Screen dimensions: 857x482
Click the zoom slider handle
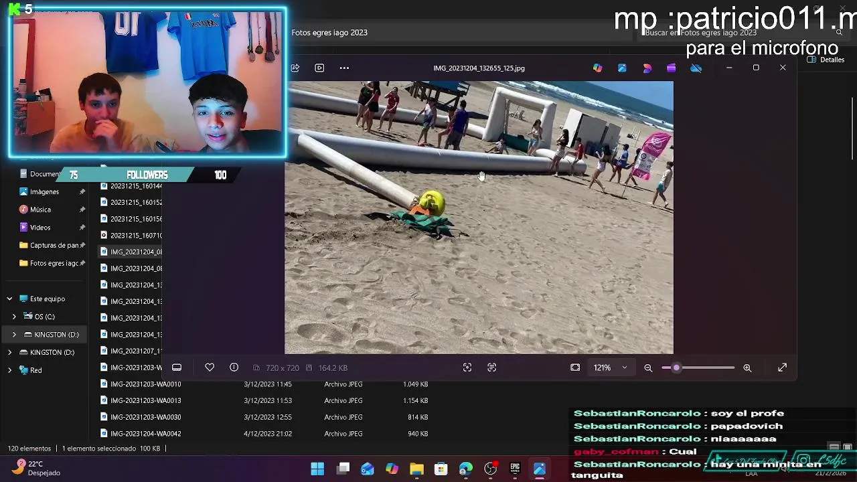[676, 368]
